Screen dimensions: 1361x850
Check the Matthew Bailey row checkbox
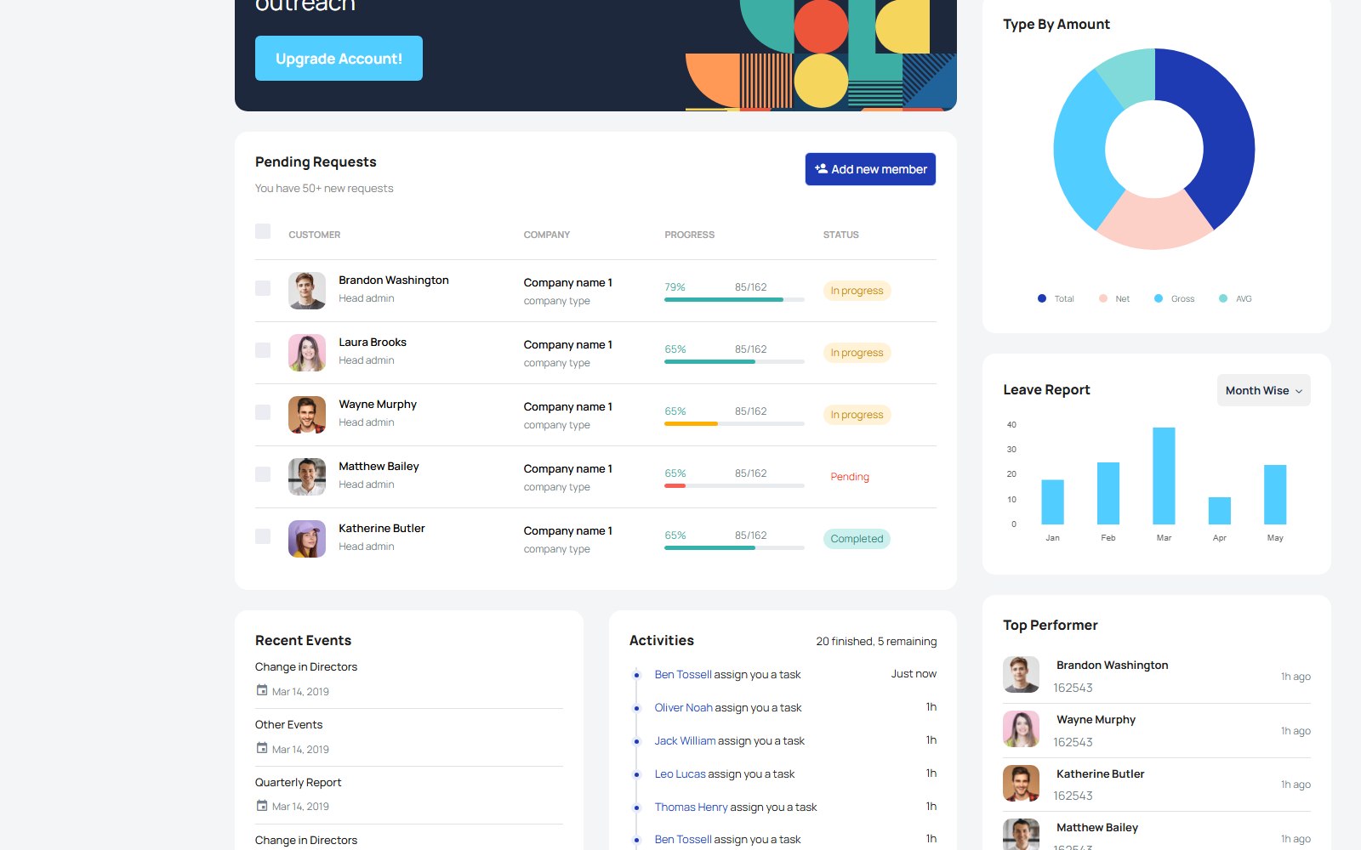point(263,474)
